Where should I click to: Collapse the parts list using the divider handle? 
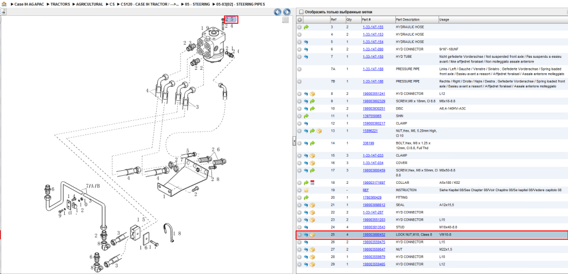tap(294, 142)
